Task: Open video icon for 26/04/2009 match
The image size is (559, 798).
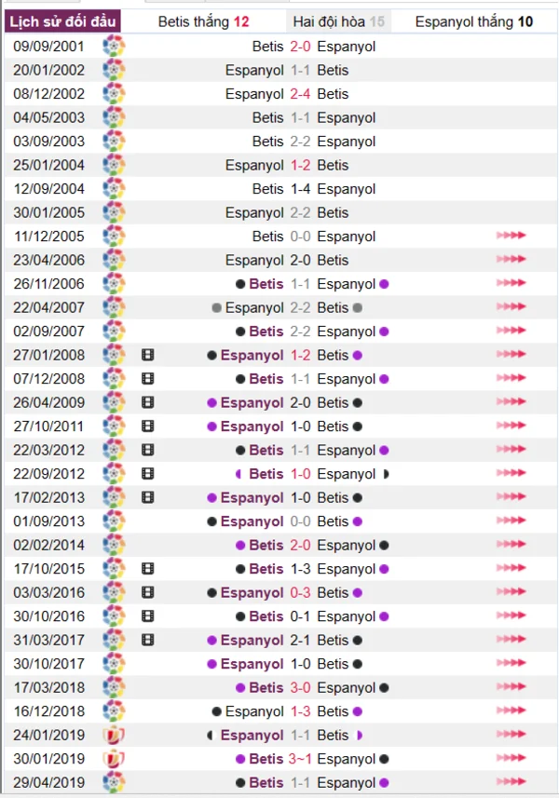Action: [147, 402]
